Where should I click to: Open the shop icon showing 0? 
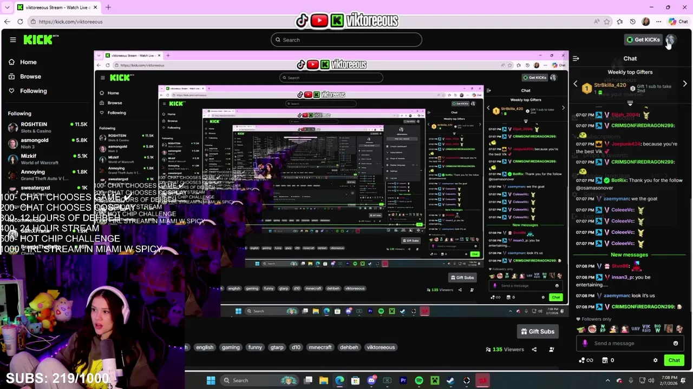coord(608,360)
